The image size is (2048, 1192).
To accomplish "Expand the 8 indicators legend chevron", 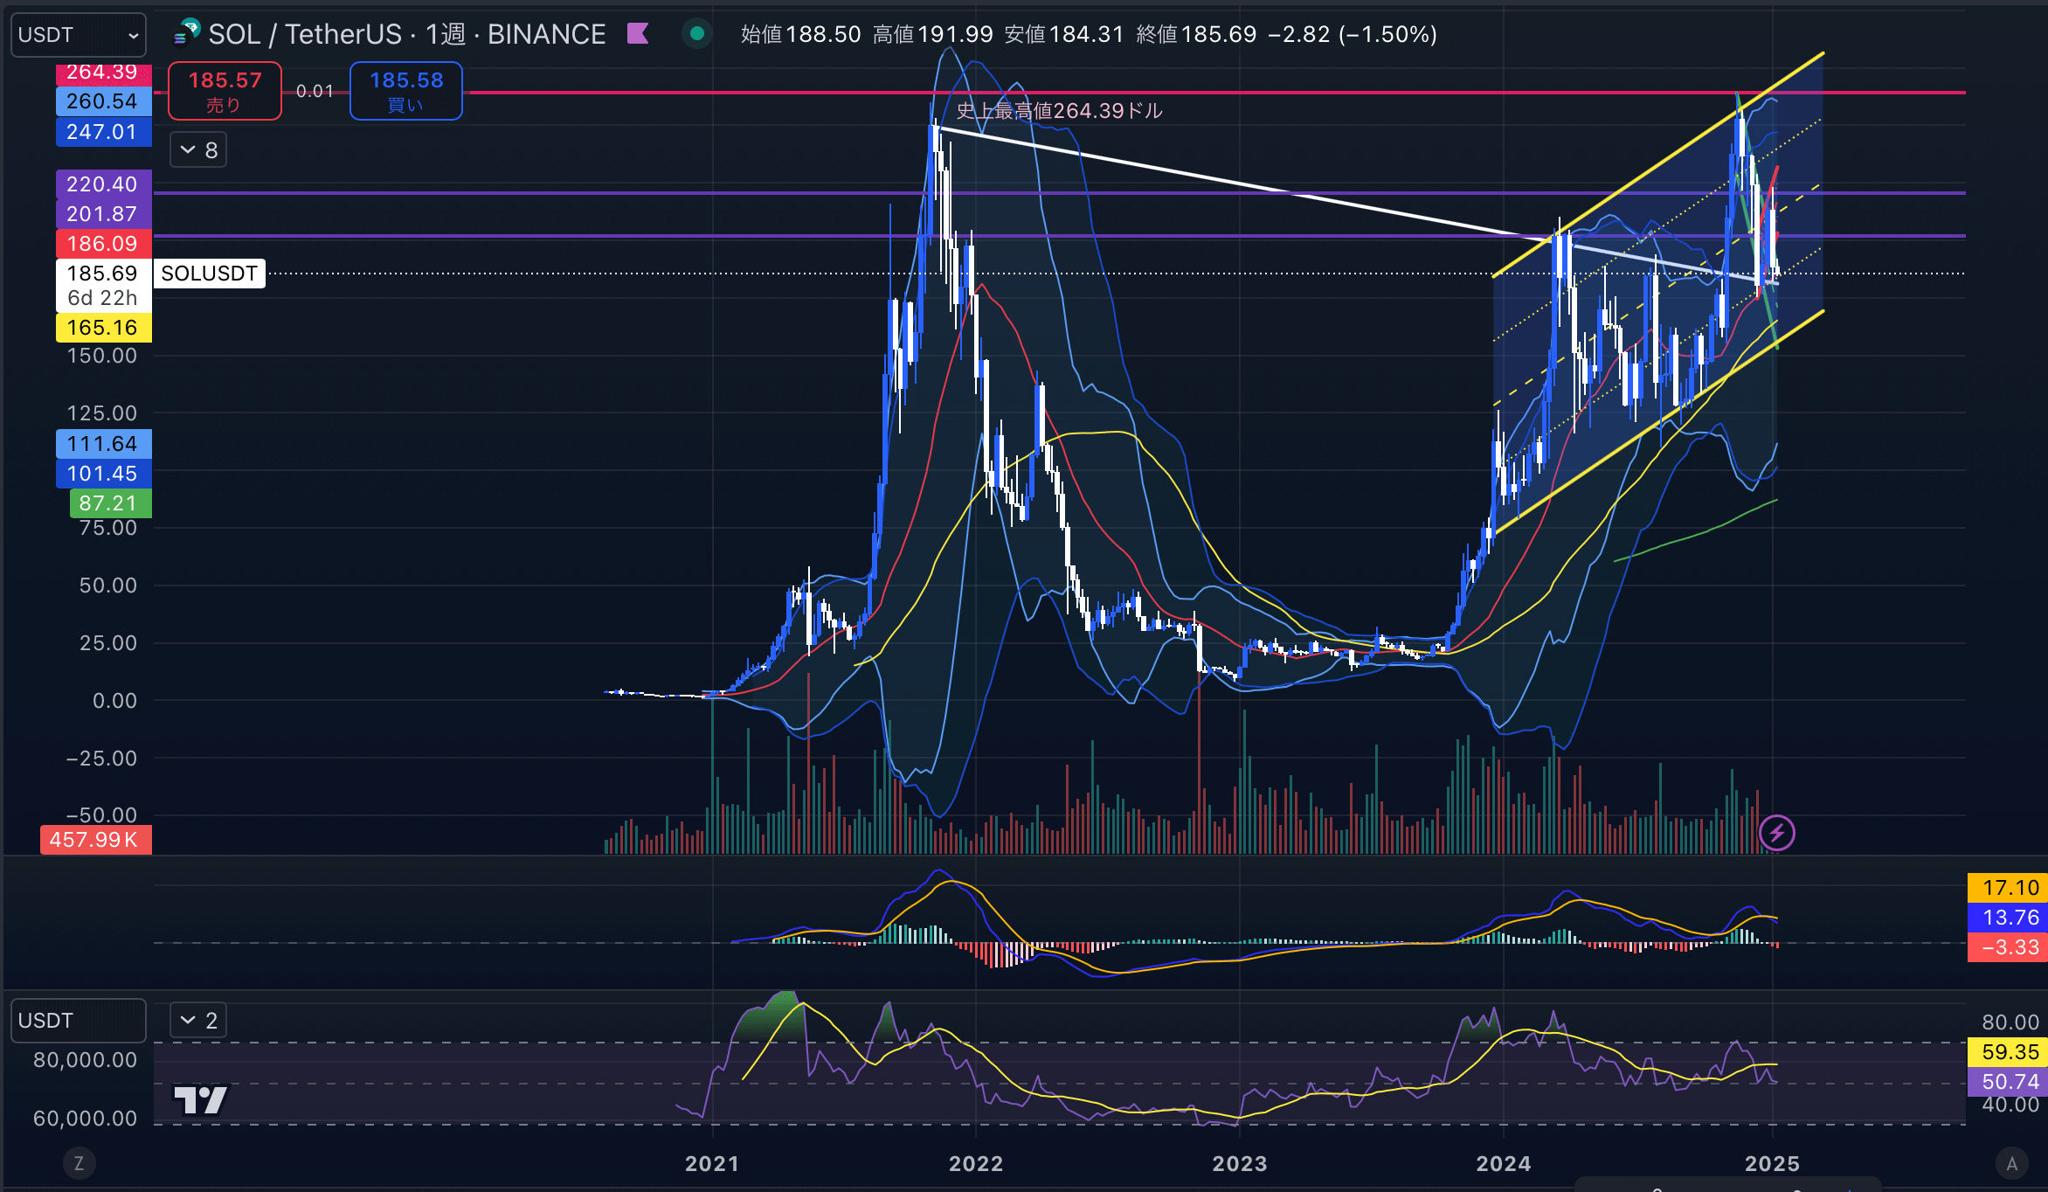I will (x=198, y=150).
